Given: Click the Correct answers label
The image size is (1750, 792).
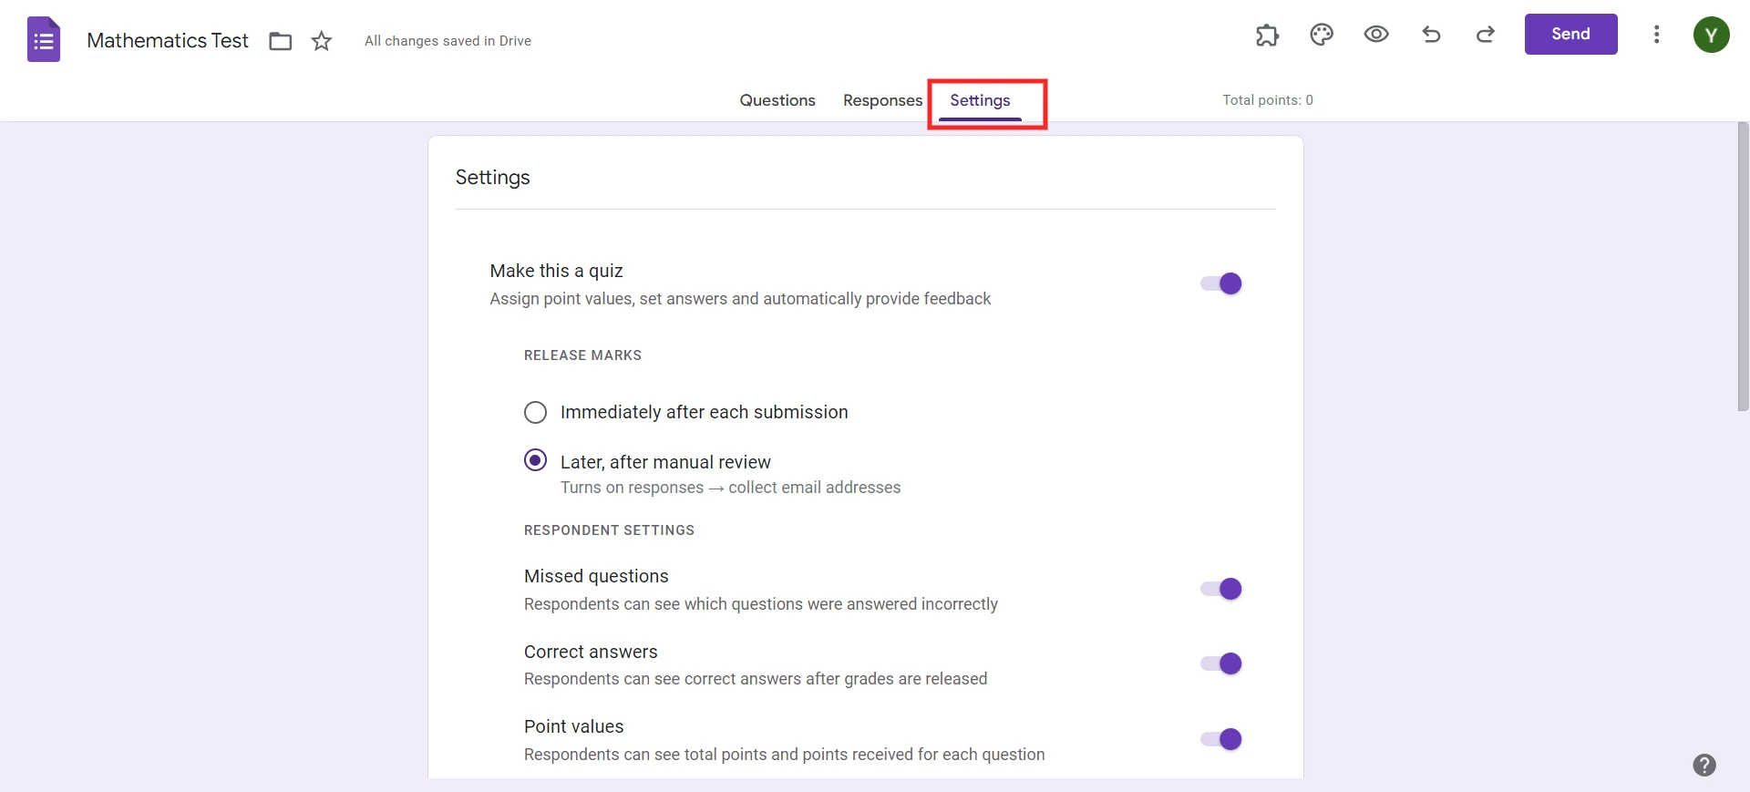Looking at the screenshot, I should click(x=591, y=652).
